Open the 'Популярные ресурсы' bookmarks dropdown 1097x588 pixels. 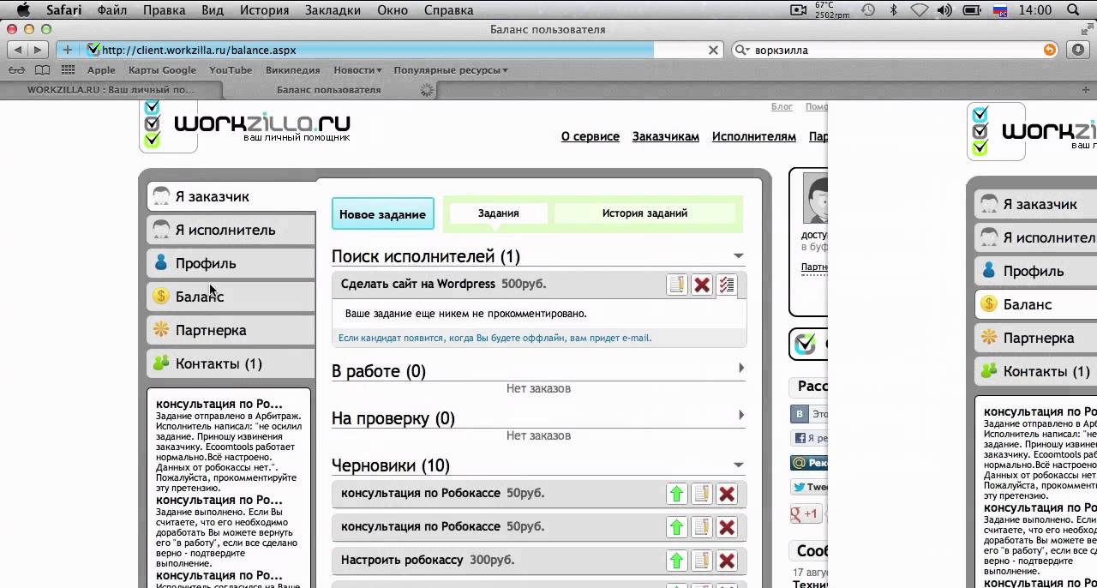tap(451, 70)
